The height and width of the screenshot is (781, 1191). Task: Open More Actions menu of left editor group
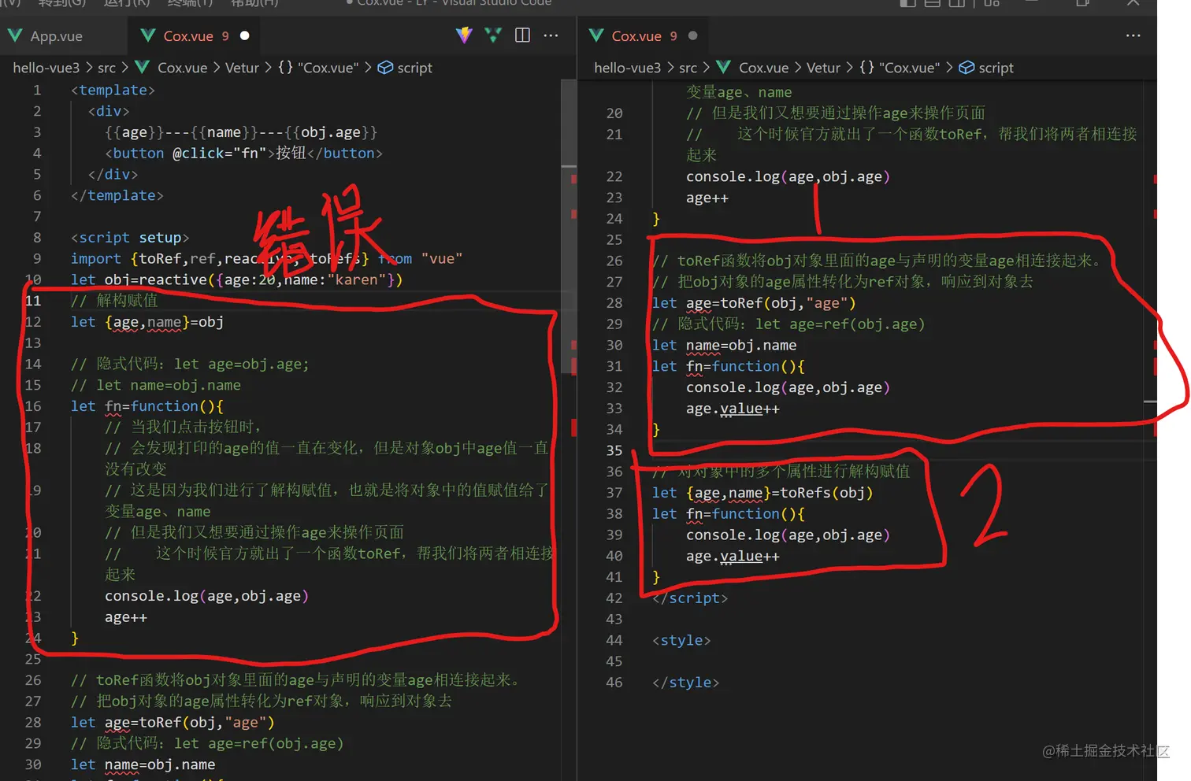coord(551,35)
